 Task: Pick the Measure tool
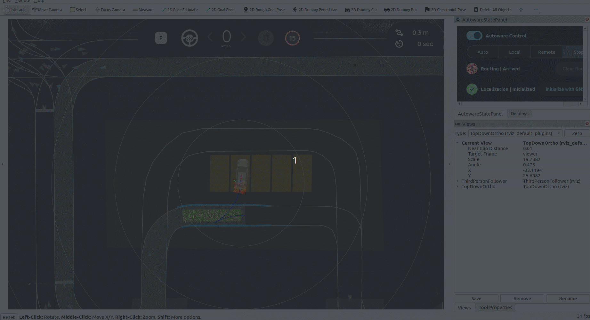pos(143,10)
